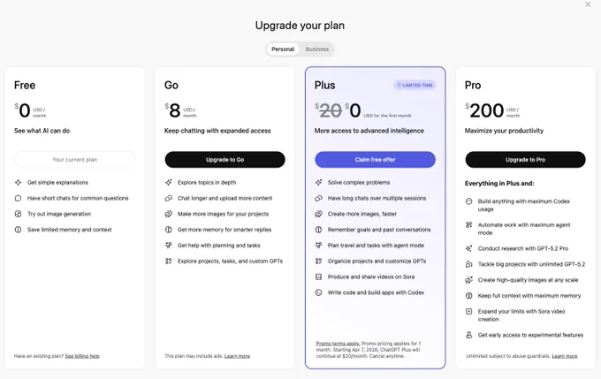
Task: Click the Upgrade to Pro button
Action: pos(526,159)
